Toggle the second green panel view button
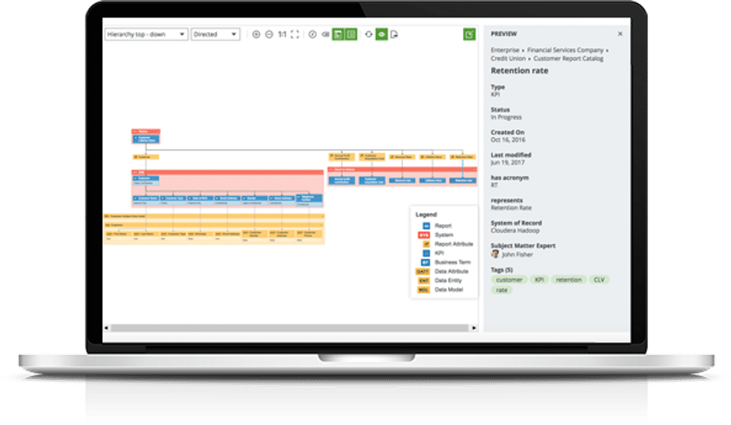 click(x=351, y=34)
